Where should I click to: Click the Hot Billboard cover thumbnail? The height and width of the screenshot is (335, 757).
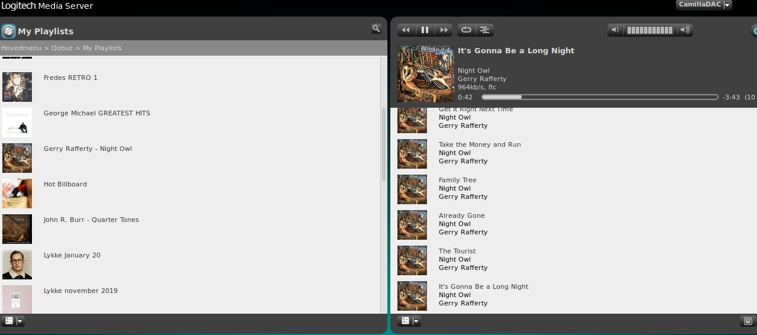click(x=17, y=194)
